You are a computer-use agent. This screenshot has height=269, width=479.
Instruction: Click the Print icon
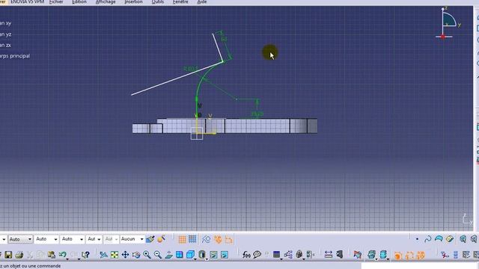[19, 255]
